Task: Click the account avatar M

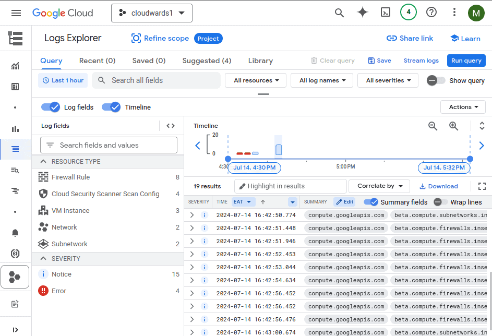Action: coord(476,13)
